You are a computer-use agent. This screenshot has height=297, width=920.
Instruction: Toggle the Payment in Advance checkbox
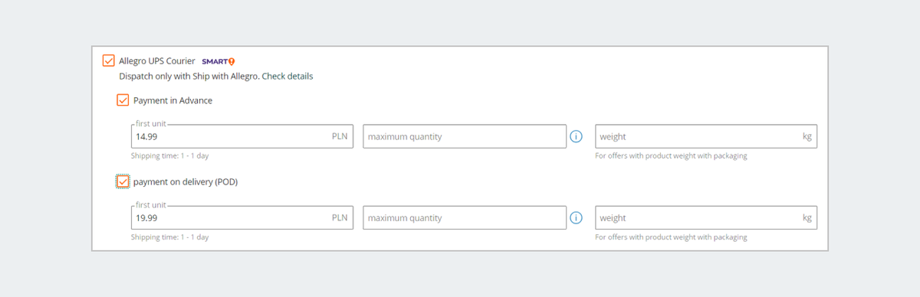point(123,100)
